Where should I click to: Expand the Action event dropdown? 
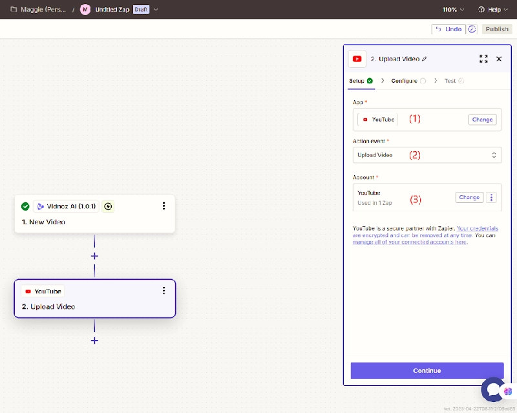tap(427, 155)
